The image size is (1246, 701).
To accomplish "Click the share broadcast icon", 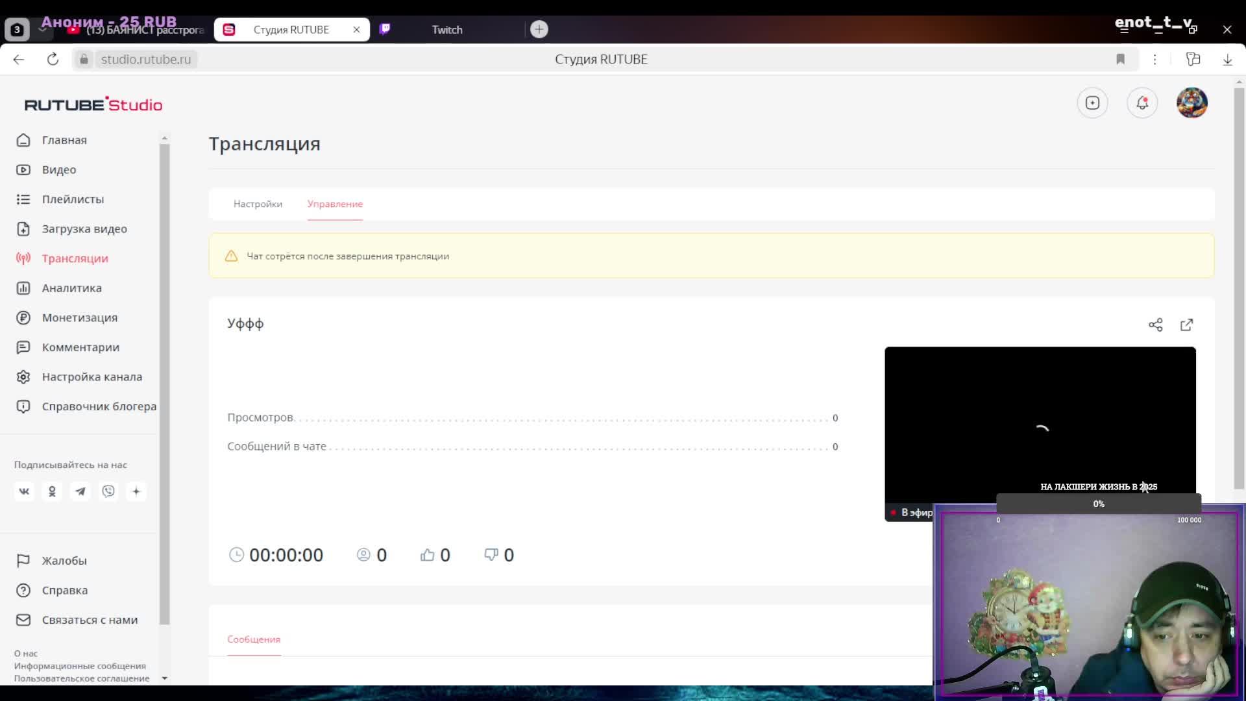I will tap(1156, 325).
